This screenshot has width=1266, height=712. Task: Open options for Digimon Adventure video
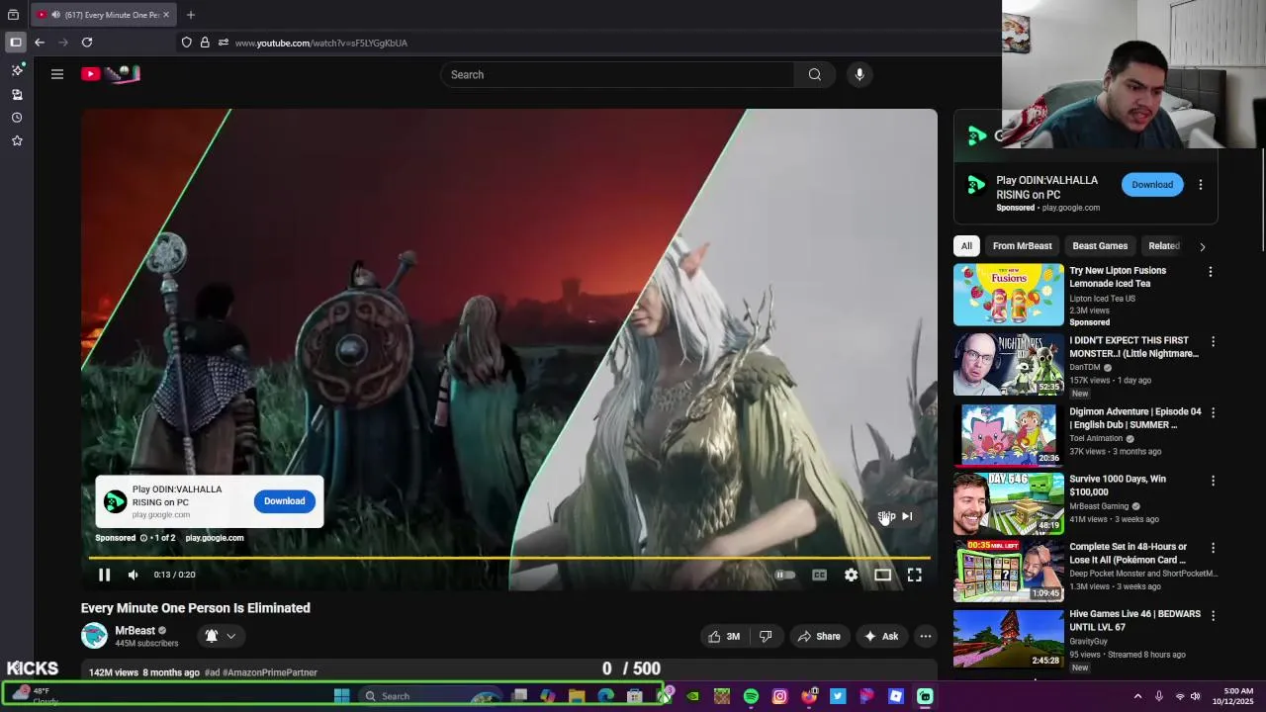click(x=1213, y=412)
